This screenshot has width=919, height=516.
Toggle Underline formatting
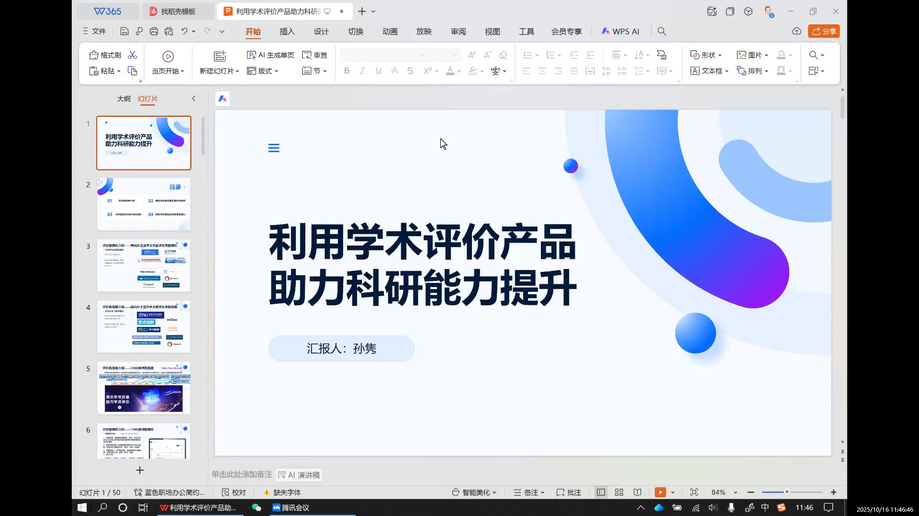tap(379, 71)
